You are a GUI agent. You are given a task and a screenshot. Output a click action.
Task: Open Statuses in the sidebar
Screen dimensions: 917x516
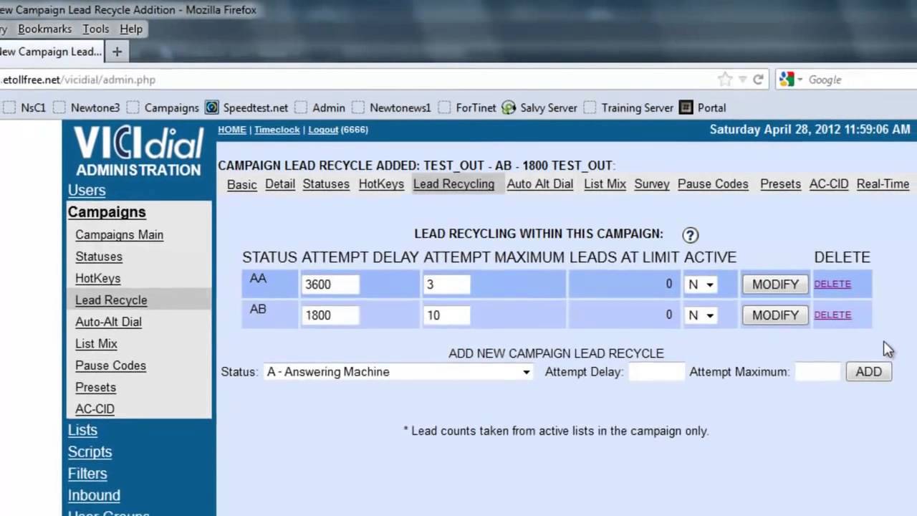[x=99, y=257]
